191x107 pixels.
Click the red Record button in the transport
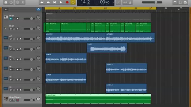pos(67,2)
